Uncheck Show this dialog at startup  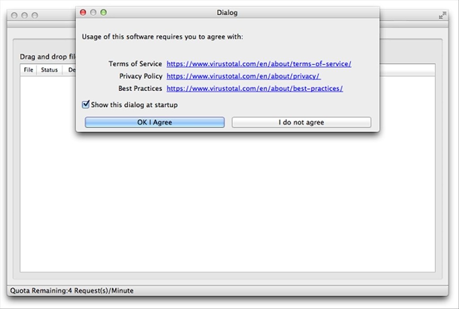pos(86,104)
